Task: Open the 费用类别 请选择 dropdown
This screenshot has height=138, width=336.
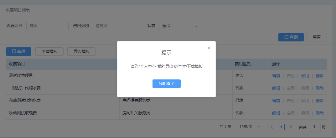Action: 114,26
